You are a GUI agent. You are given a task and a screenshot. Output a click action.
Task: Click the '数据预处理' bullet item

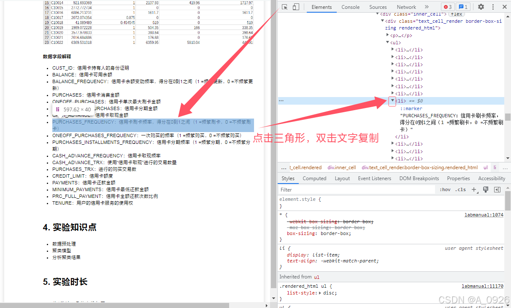[64, 244]
